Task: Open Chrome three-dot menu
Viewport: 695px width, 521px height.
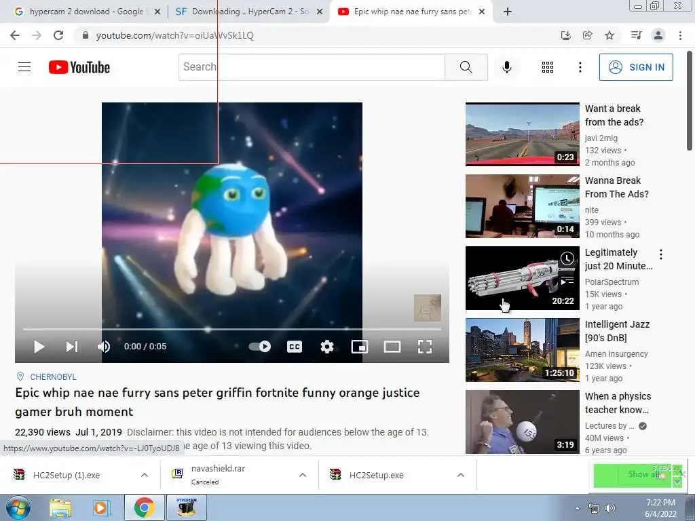Action: (x=680, y=35)
